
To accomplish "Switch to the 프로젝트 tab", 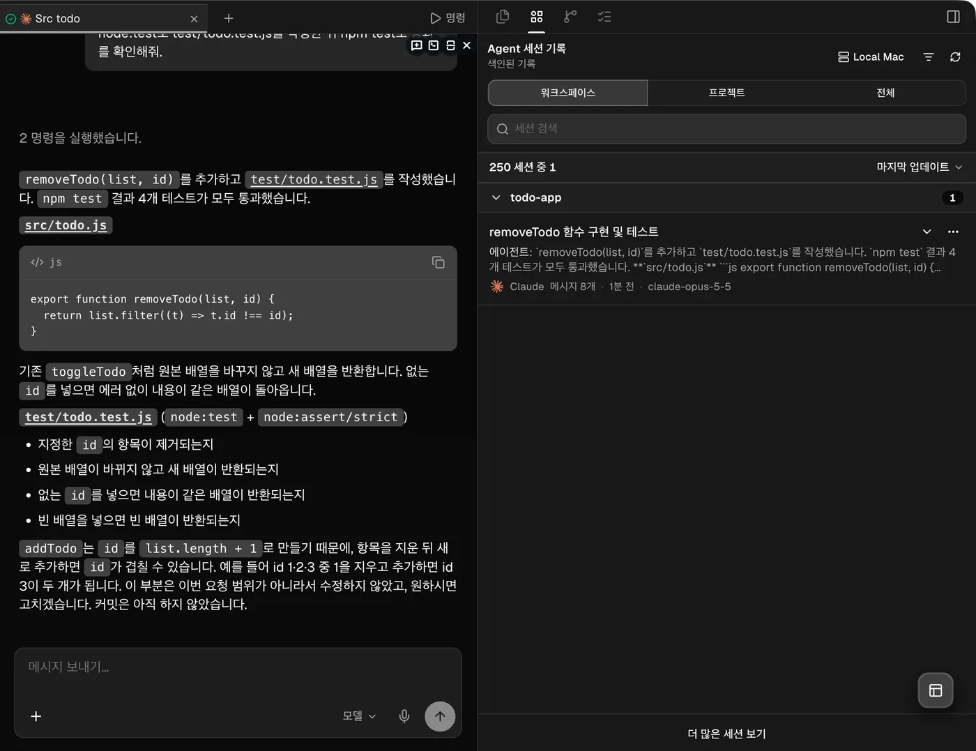I will (x=726, y=93).
